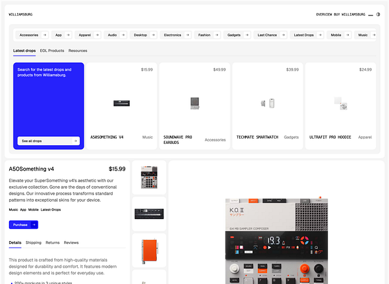Screen dimensions: 389x284
Task: Click the arrow icon beside Audio category
Action: pyautogui.click(x=123, y=35)
